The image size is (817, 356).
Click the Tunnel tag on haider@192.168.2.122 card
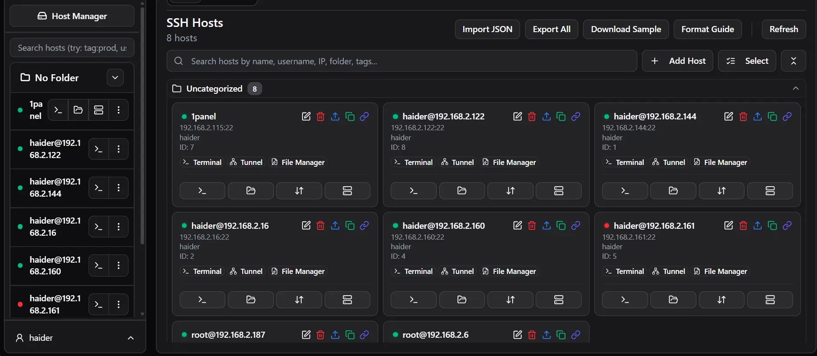[x=458, y=162]
